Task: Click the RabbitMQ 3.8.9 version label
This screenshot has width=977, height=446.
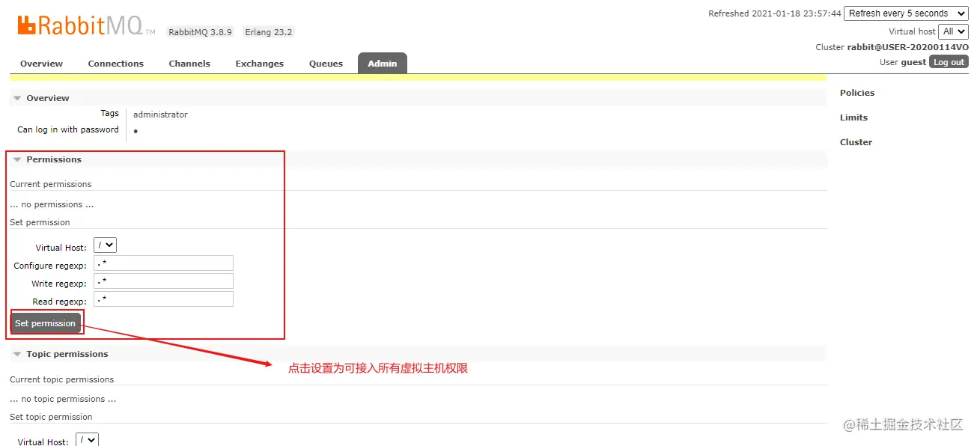Action: [200, 32]
